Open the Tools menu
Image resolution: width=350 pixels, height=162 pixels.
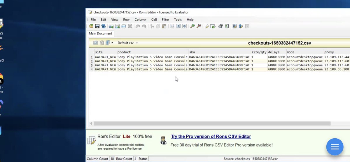(178, 20)
